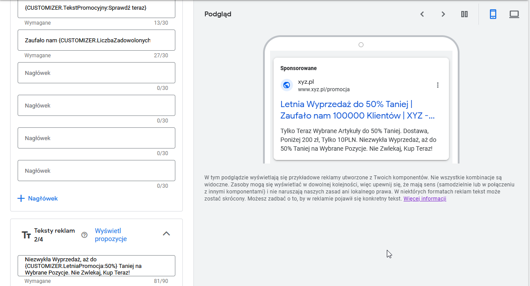Click the last empty Nagłówek field
530x286 pixels.
coord(96,171)
